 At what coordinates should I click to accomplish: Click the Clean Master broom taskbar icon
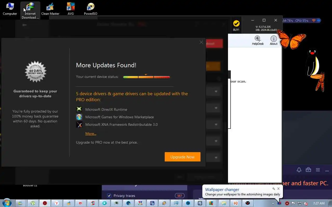point(68,203)
